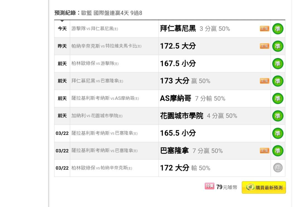Image resolution: width=301 pixels, height=207 pixels.
Task: Click green 準 badge on 167.5 小分 row
Action: (x=278, y=64)
